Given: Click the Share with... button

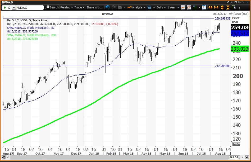Looking at the screenshot, I should point(95,7).
